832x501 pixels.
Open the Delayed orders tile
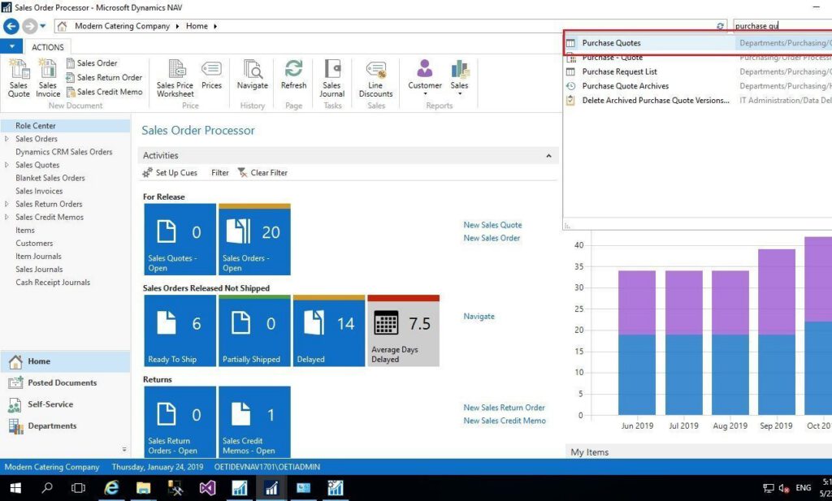[x=329, y=330]
